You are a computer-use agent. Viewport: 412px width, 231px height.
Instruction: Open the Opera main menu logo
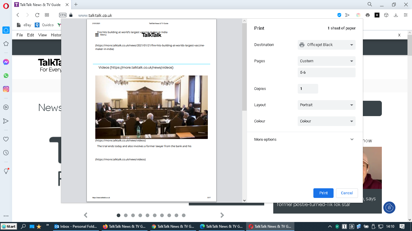point(6,6)
